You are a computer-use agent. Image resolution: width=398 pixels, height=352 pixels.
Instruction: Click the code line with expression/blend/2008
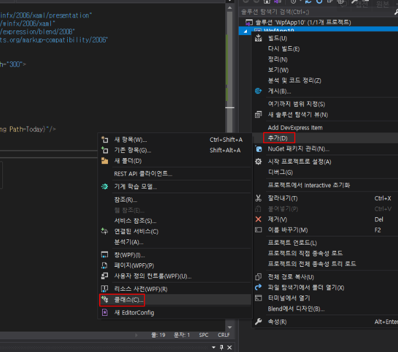[x=37, y=32]
